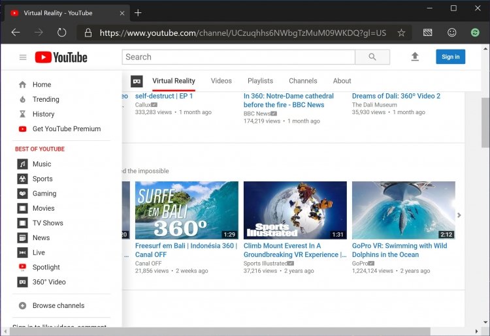The image size is (490, 336).
Task: Click the striped extension icon in toolbar
Action: 427,32
